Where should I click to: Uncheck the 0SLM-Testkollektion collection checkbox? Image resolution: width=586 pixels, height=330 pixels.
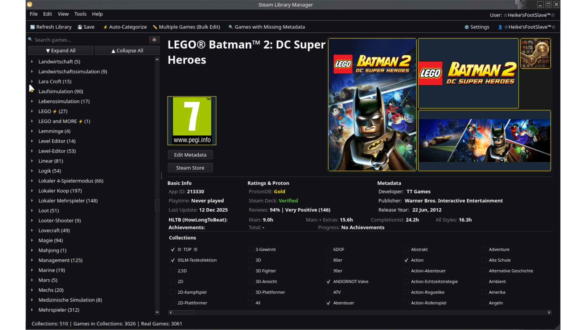point(173,260)
